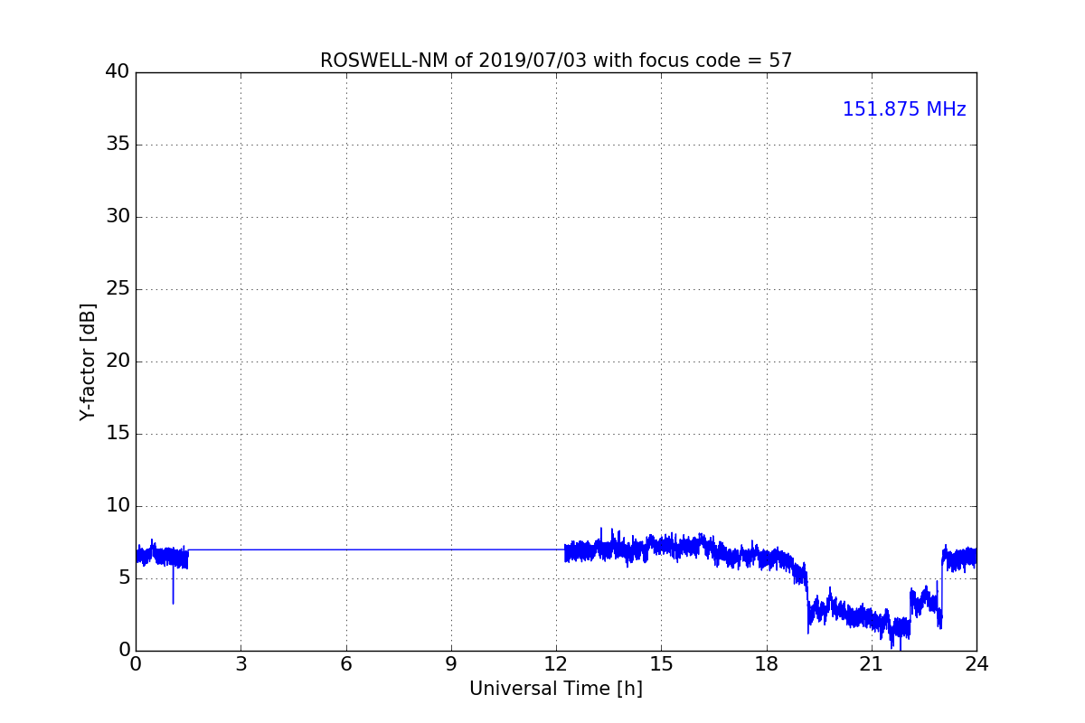
Task: Click y-axis tick label 30
Action: tap(118, 217)
